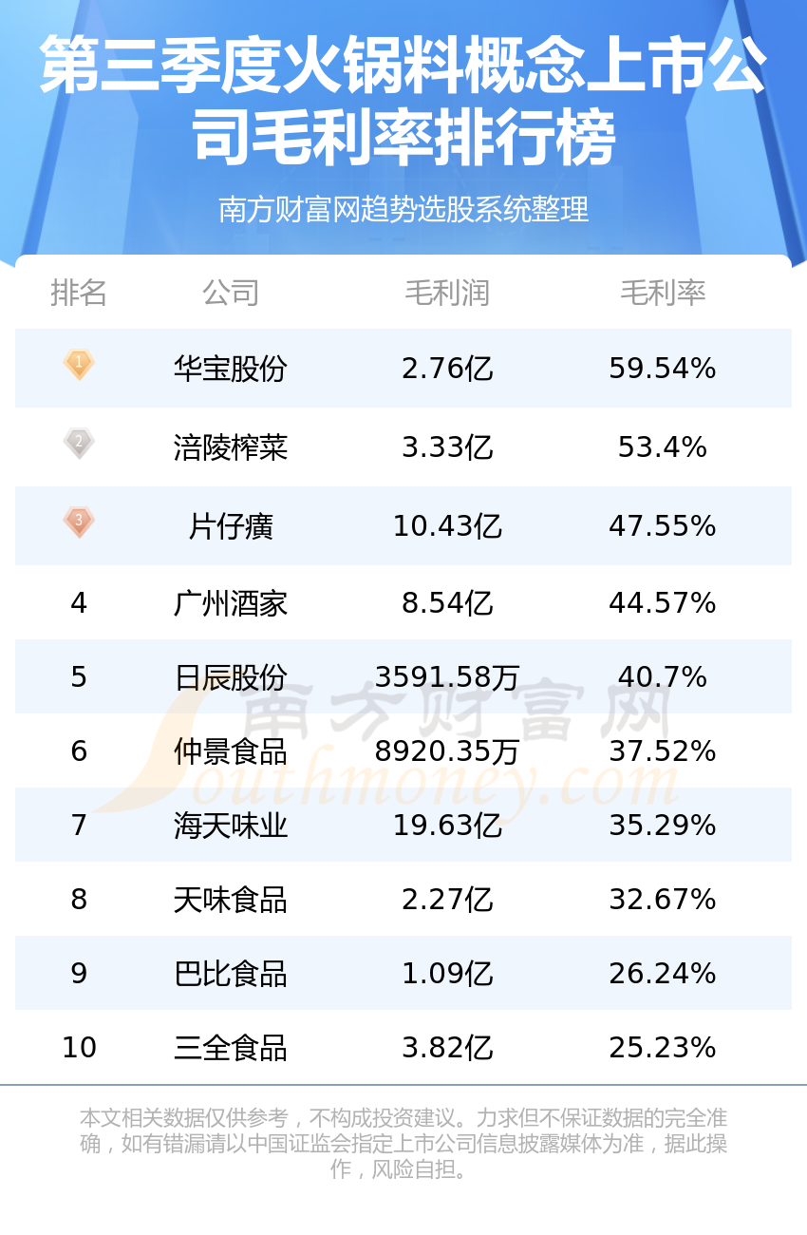Click company name 片仔癀
807x1235 pixels.
click(231, 526)
